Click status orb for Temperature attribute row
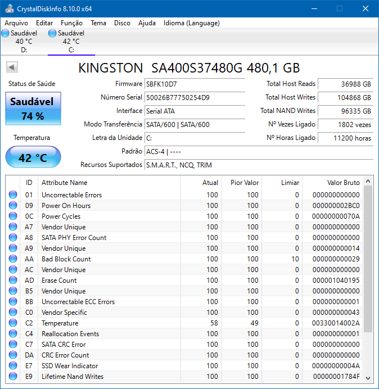 pyautogui.click(x=13, y=323)
